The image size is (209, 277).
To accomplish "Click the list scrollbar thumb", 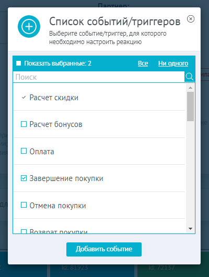I will pyautogui.click(x=190, y=106).
